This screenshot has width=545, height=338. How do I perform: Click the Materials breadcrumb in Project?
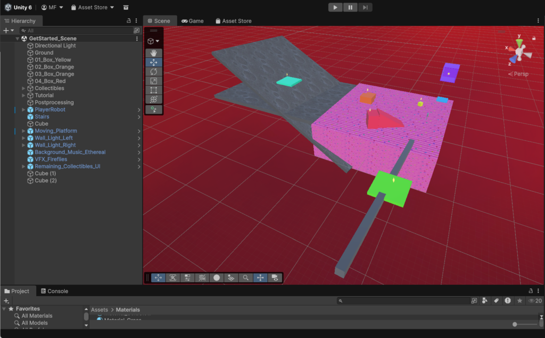pyautogui.click(x=128, y=310)
